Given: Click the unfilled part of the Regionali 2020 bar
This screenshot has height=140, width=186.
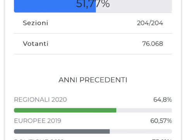Looking at the screenshot, I should (144, 110).
